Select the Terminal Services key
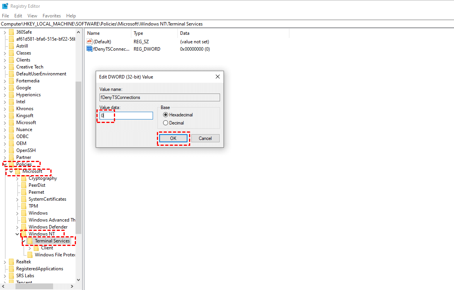Image resolution: width=454 pixels, height=290 pixels. 52,241
